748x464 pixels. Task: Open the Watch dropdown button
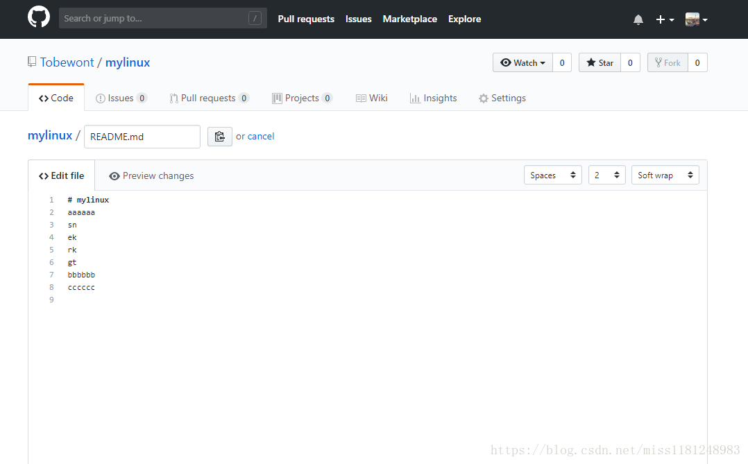coord(523,62)
